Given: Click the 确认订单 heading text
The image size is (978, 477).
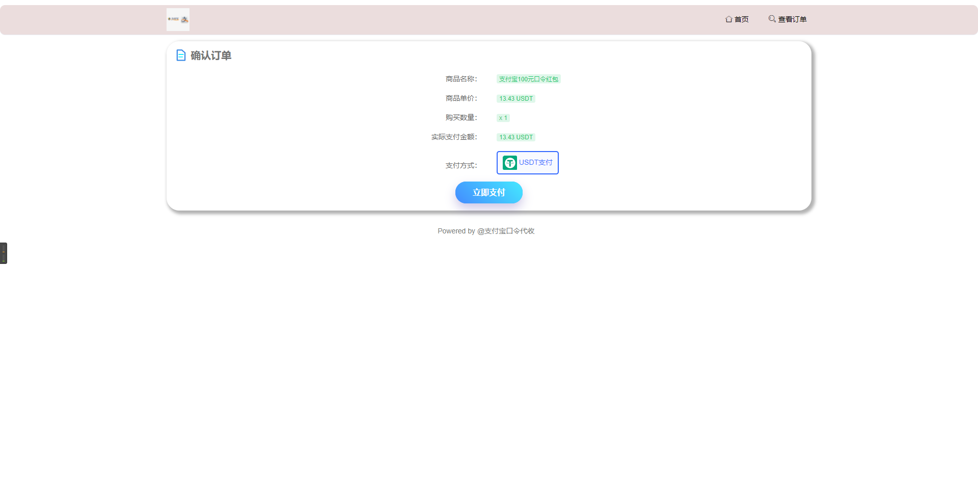Looking at the screenshot, I should (211, 55).
